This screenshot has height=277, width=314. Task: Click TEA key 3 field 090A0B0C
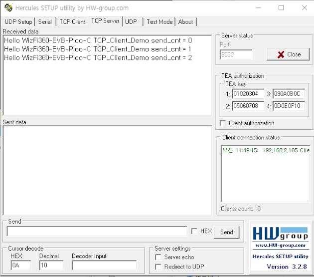[x=289, y=94]
